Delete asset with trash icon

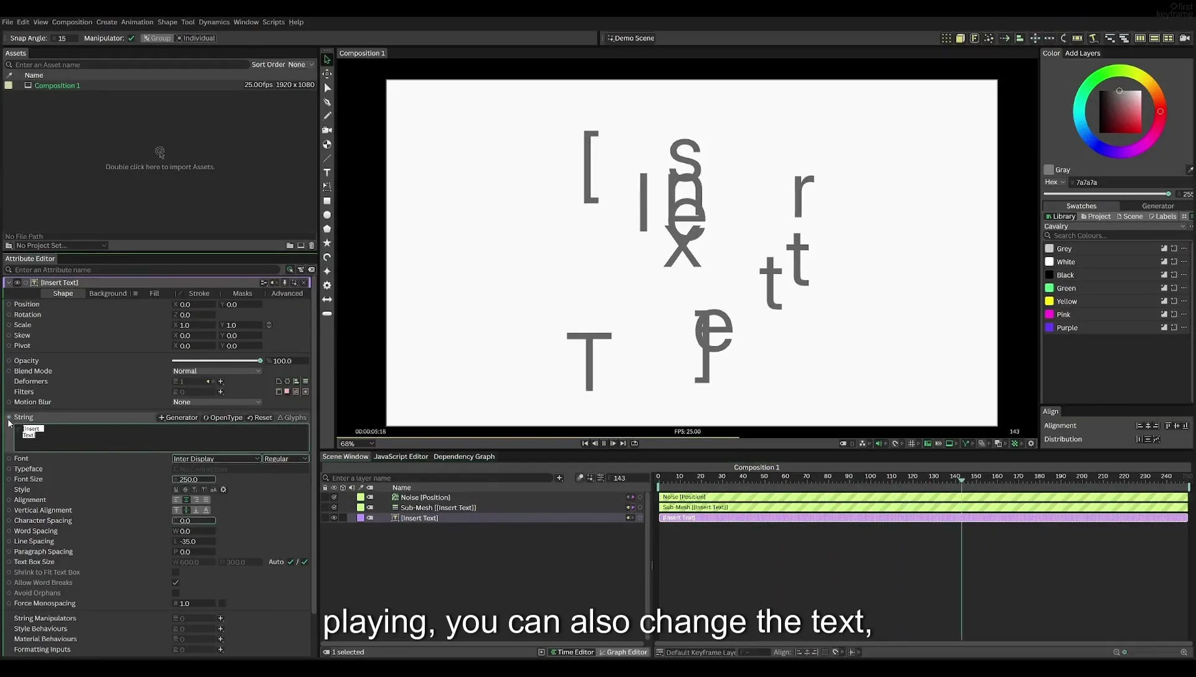(x=312, y=246)
